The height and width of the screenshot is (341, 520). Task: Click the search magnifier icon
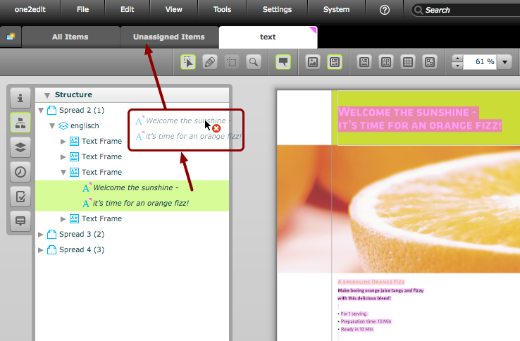[x=419, y=10]
